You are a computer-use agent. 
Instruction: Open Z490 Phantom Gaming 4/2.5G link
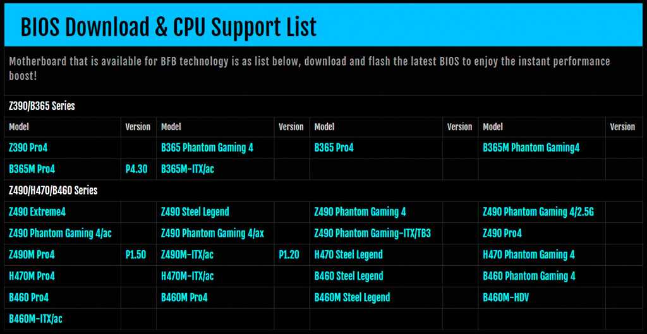tap(538, 212)
